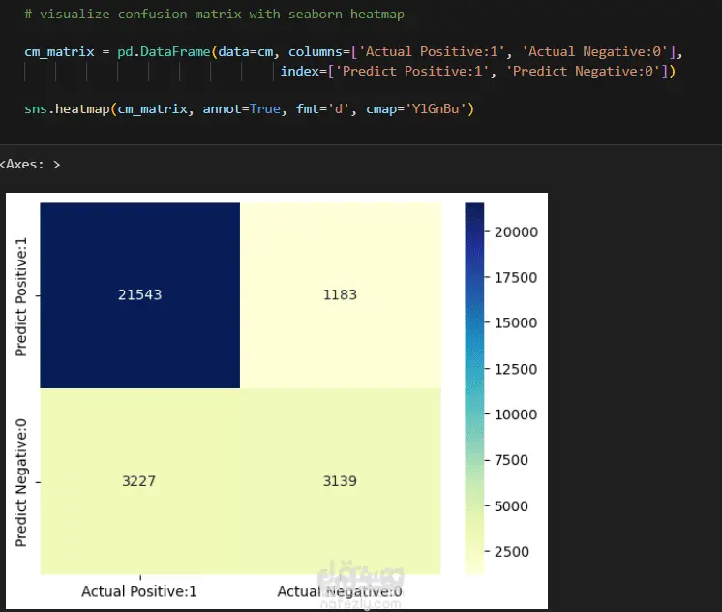Click the heatmap cell showing 3227
This screenshot has height=612, width=722.
(140, 481)
